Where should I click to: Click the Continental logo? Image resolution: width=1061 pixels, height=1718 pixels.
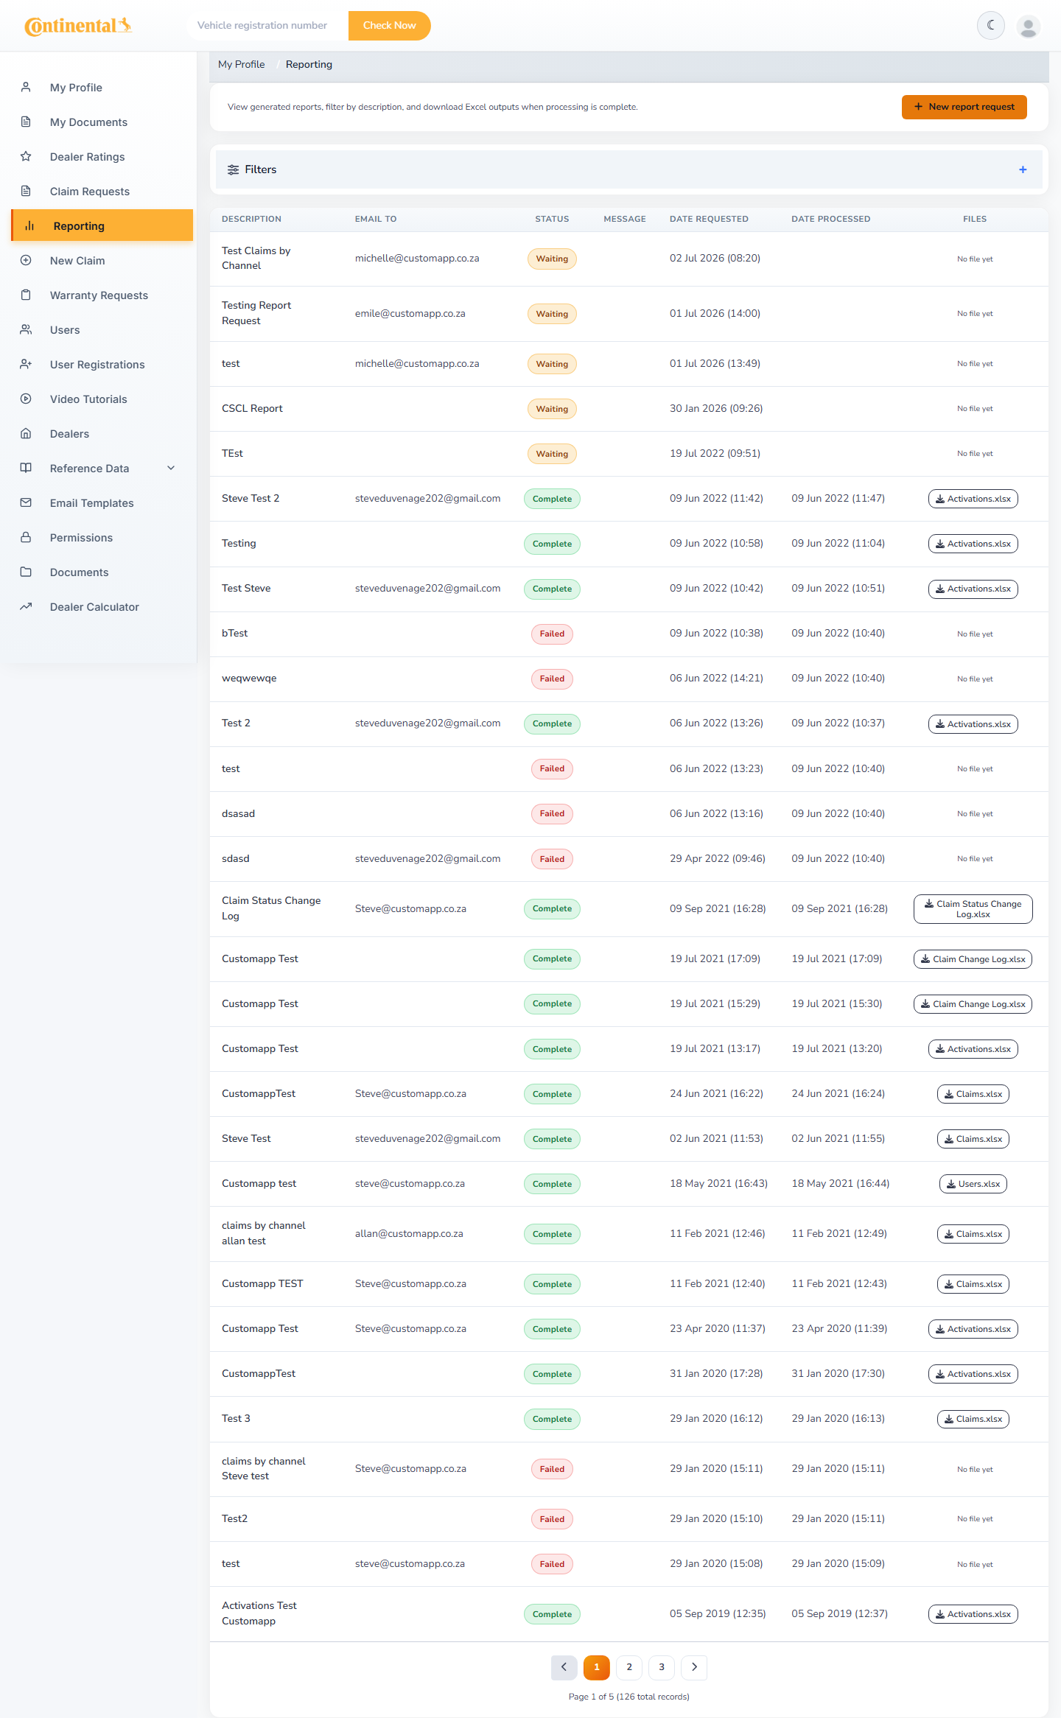pos(78,26)
